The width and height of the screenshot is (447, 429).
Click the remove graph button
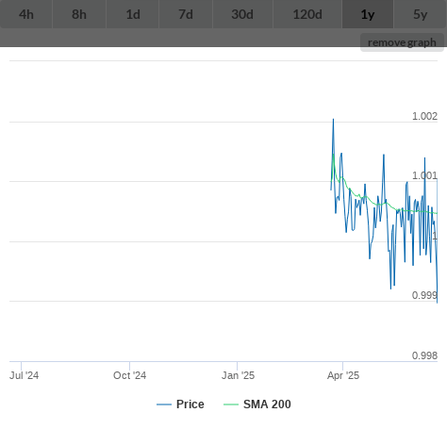402,42
